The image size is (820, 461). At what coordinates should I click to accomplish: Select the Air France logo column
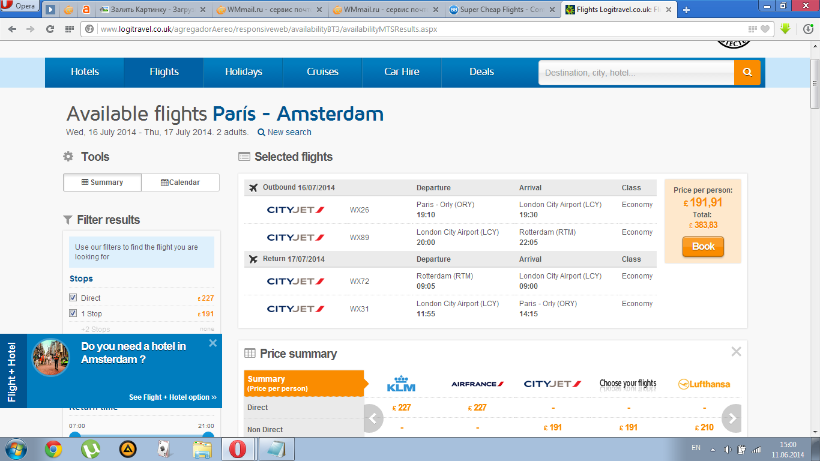[477, 384]
